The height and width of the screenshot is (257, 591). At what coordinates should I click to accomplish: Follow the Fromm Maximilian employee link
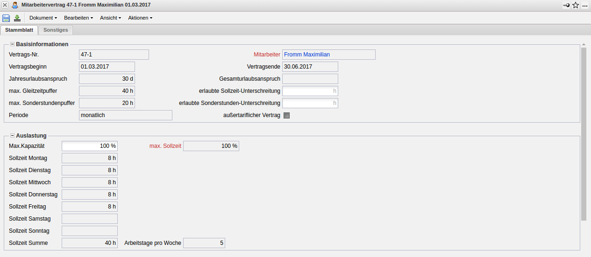[x=306, y=55]
